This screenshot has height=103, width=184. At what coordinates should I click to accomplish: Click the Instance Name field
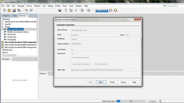point(105,44)
